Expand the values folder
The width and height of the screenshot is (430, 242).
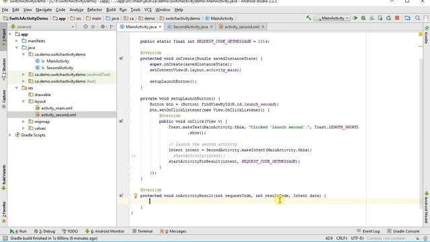pos(24,128)
